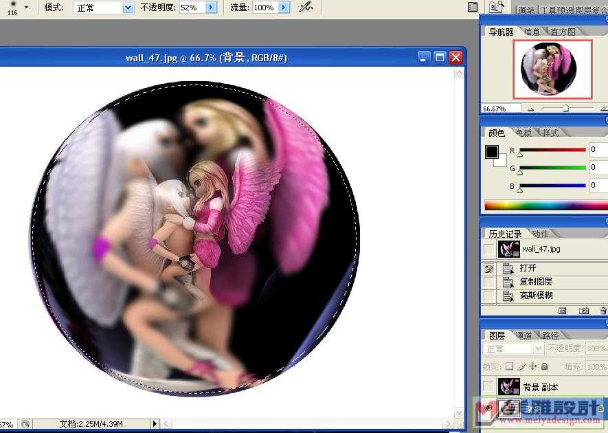This screenshot has width=608, height=433.
Task: Click the B blue color slider
Action: pos(552,186)
